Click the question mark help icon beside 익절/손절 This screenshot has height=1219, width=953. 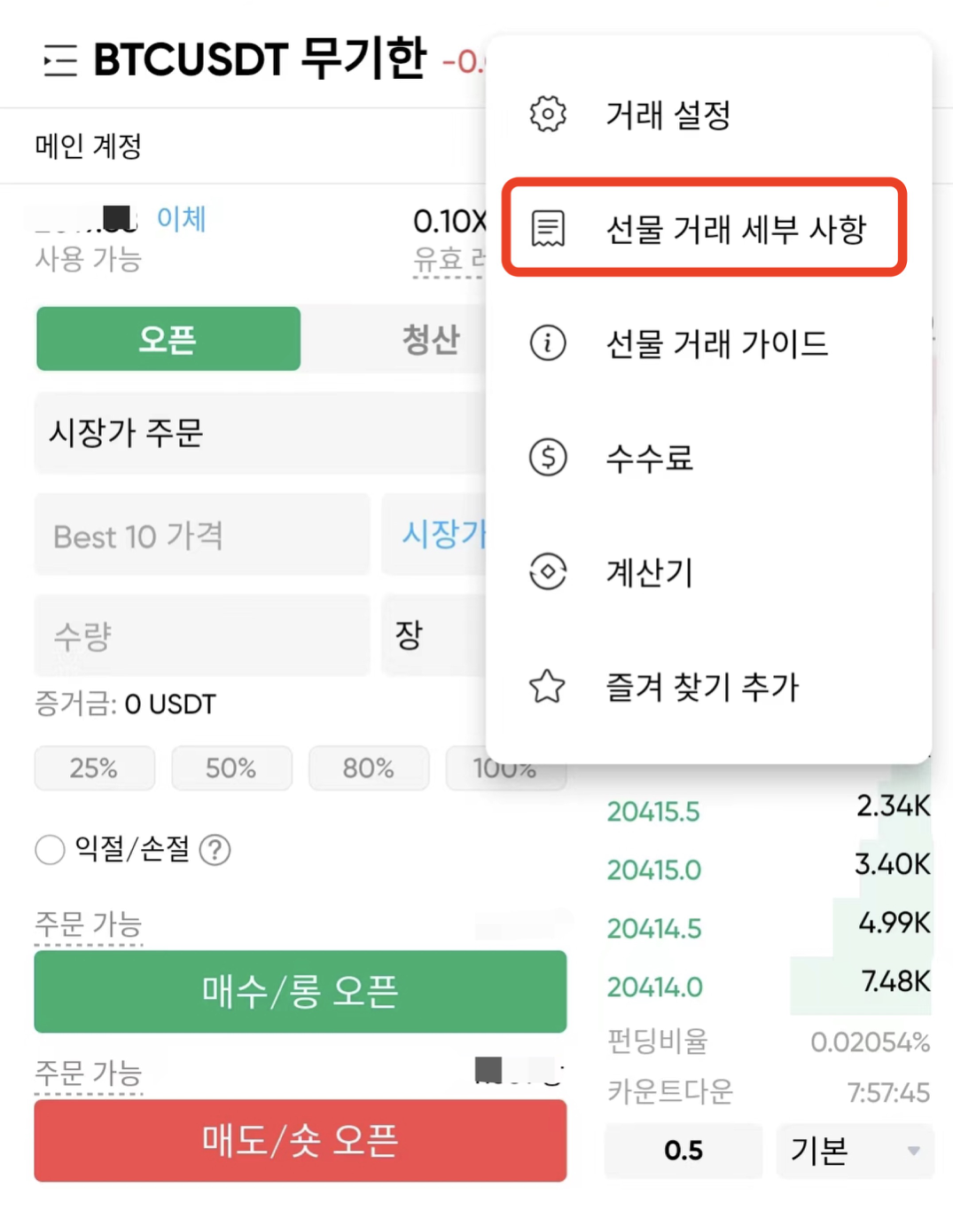[x=215, y=850]
